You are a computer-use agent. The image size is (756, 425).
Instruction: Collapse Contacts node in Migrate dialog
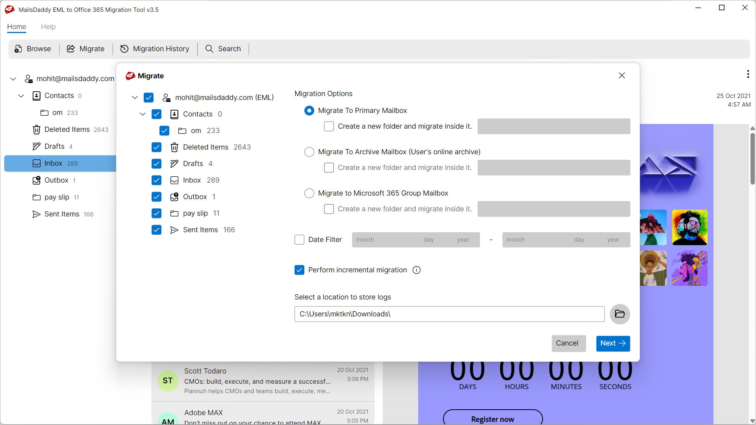[x=143, y=114]
